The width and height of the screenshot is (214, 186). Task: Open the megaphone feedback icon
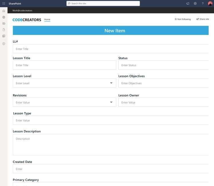(188, 3)
